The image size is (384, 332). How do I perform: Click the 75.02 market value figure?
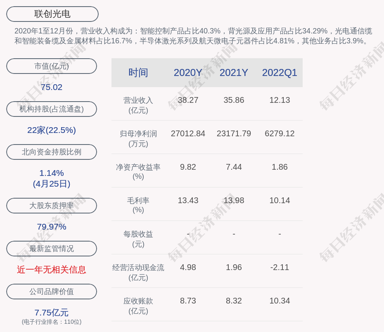pyautogui.click(x=52, y=87)
